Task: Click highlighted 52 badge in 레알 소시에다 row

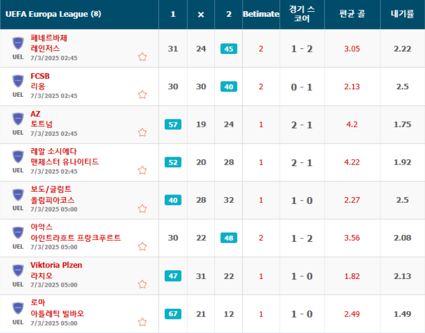Action: coord(173,163)
